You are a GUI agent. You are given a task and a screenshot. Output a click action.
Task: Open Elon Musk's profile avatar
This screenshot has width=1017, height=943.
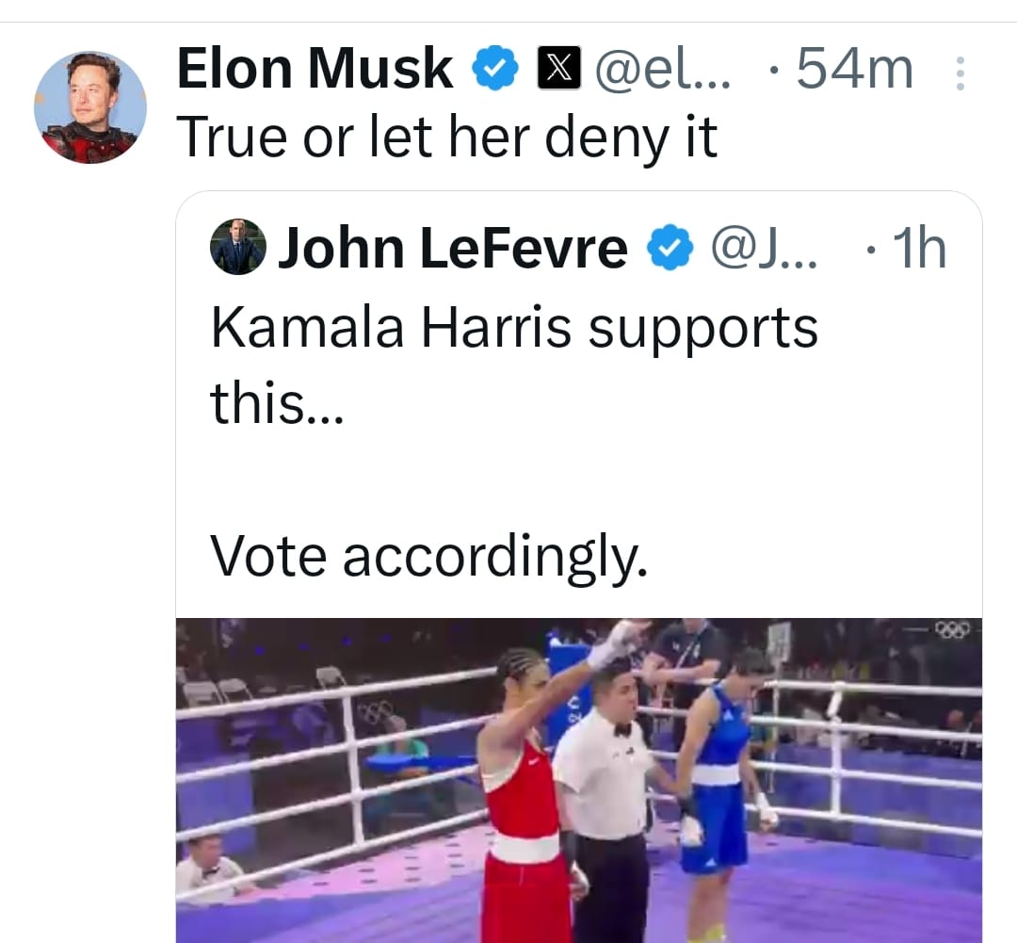point(90,107)
